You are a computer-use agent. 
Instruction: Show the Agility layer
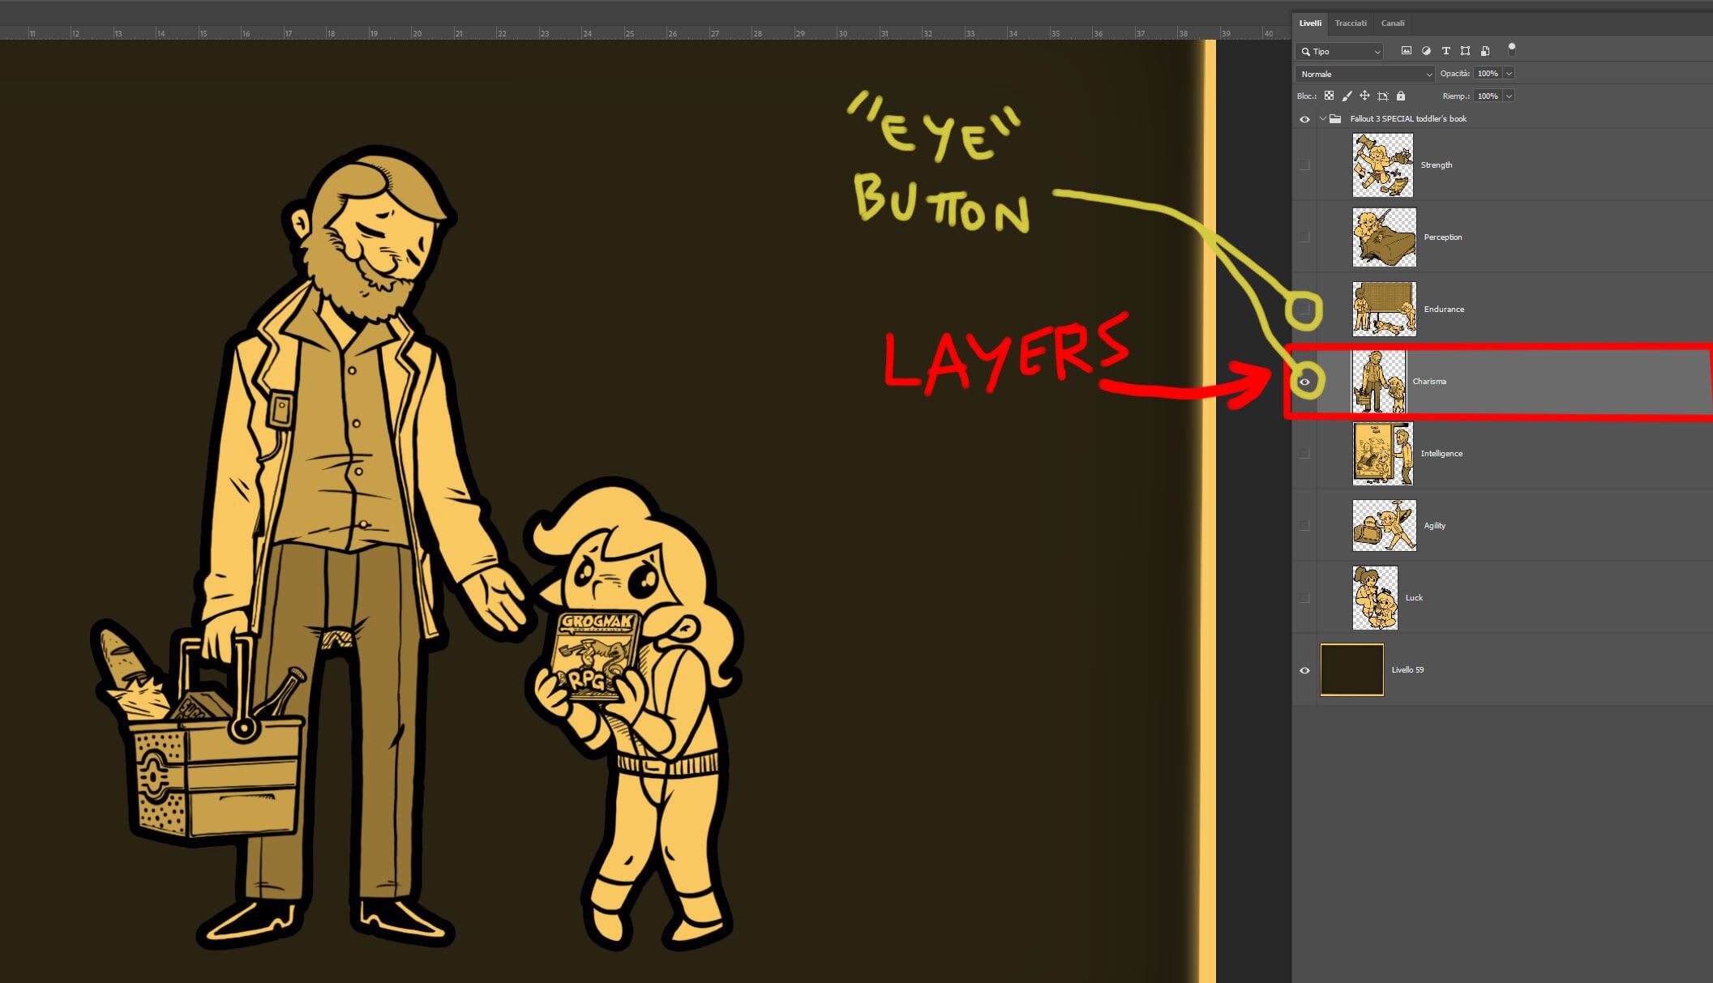pos(1304,525)
